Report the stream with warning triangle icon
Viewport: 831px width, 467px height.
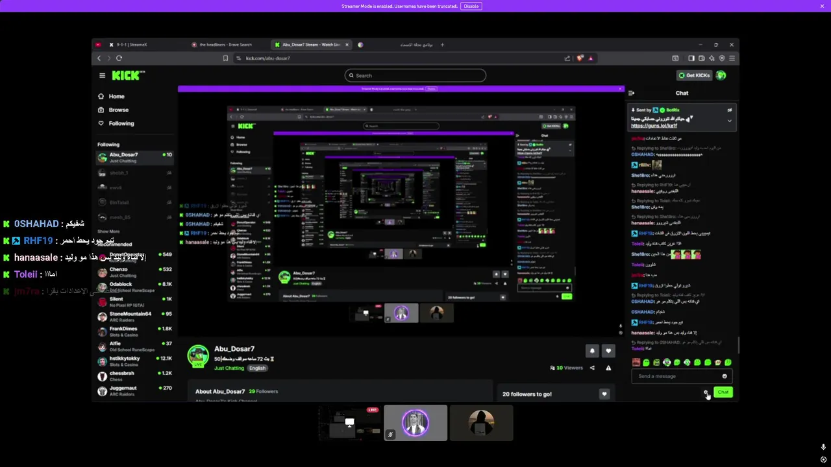click(x=608, y=368)
